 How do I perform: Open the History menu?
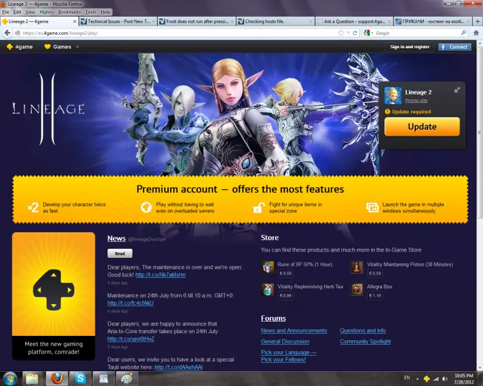click(x=46, y=12)
